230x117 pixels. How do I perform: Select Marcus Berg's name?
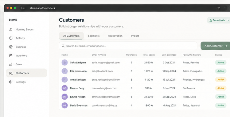[x=77, y=88]
